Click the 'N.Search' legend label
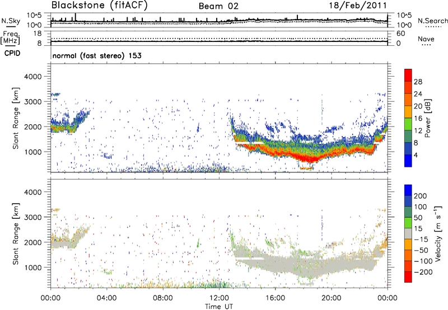This screenshot has height=310, width=448. click(432, 21)
